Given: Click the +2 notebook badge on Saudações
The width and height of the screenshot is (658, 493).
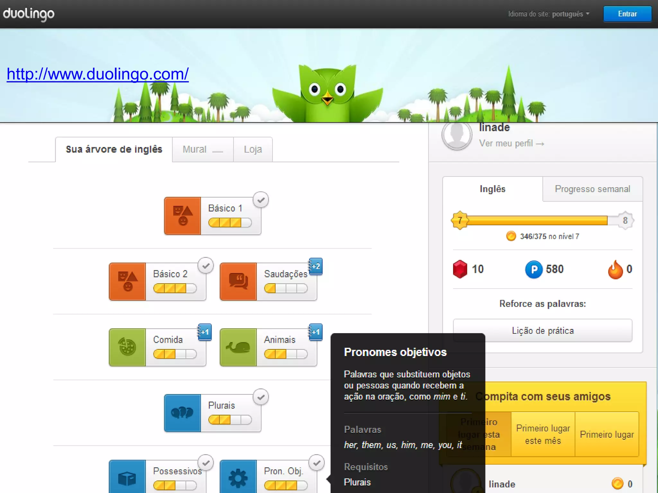Looking at the screenshot, I should (316, 266).
